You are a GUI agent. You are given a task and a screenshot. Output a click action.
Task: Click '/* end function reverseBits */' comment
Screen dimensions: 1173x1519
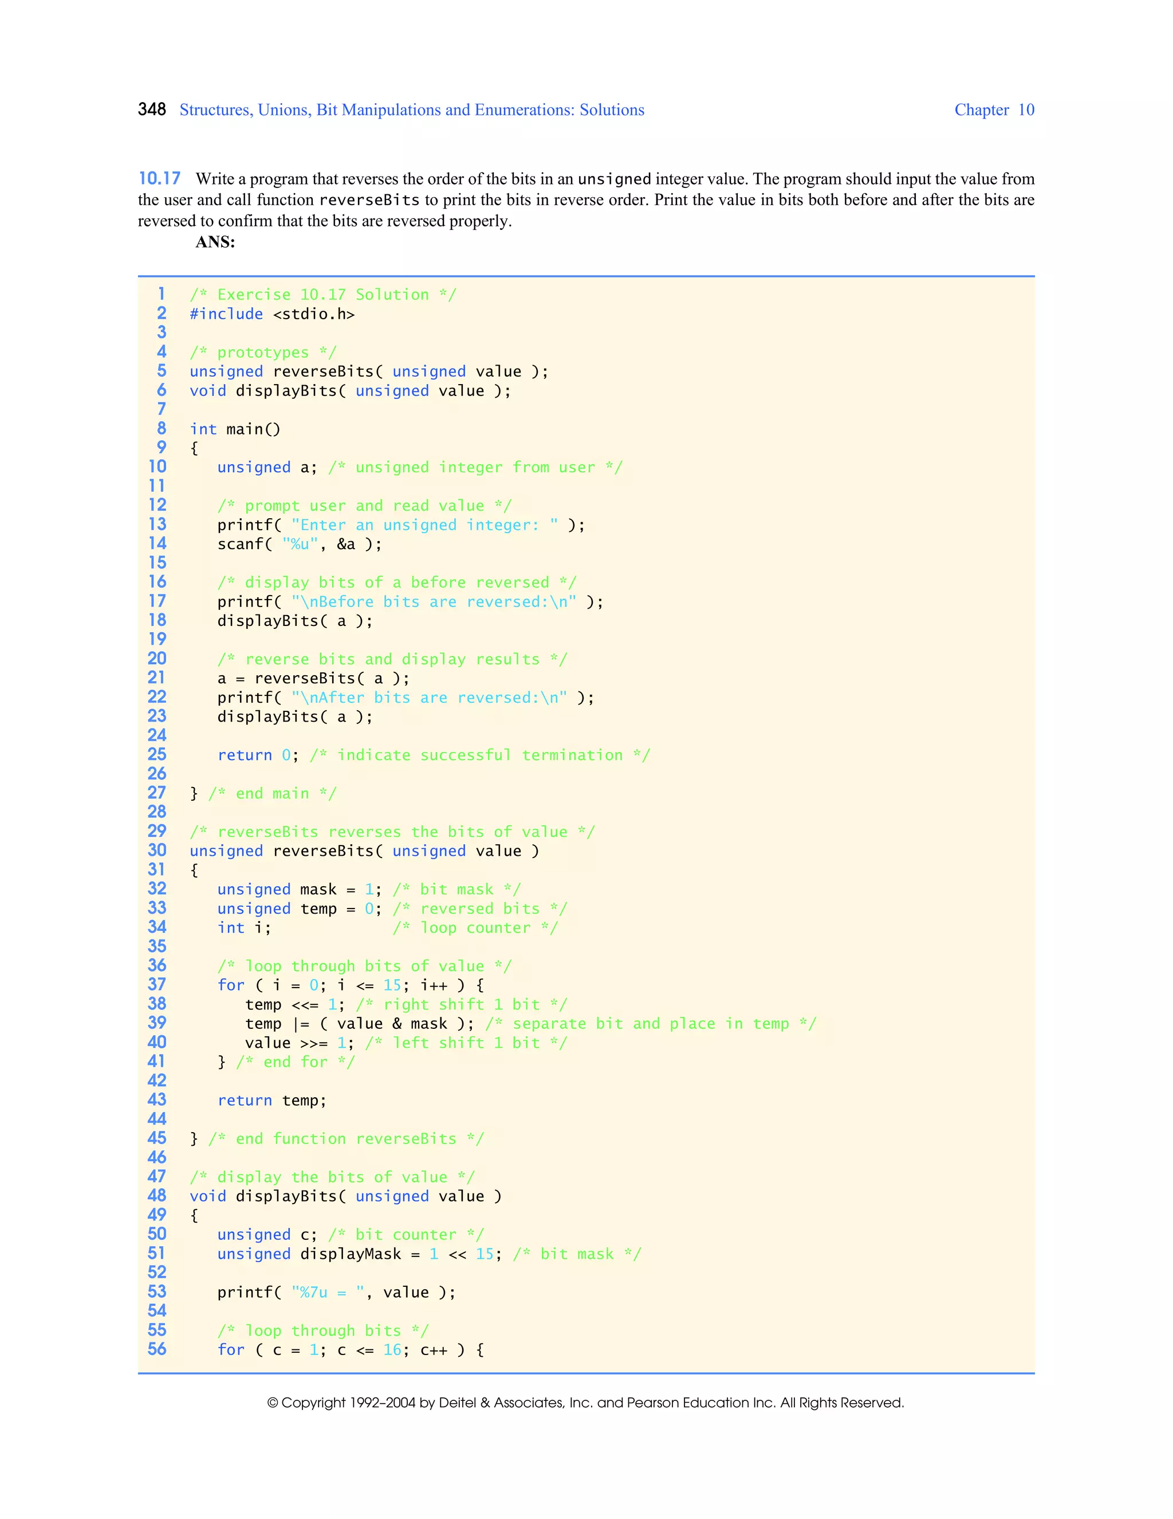click(346, 1138)
